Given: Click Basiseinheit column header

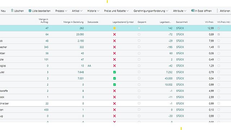Looking at the screenshot, I should coord(182,22).
